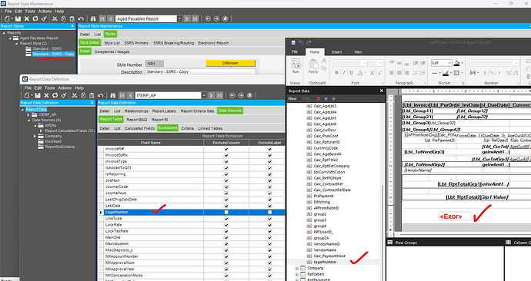Open Calculated Fields tab
The width and height of the screenshot is (531, 281).
[x=139, y=128]
